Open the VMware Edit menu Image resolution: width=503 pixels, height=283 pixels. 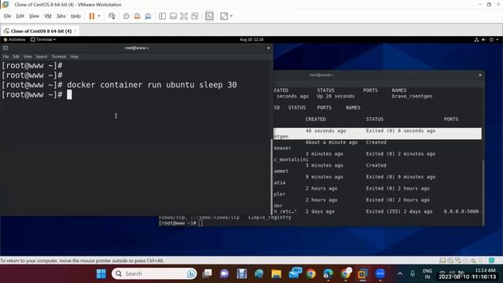[x=20, y=16]
